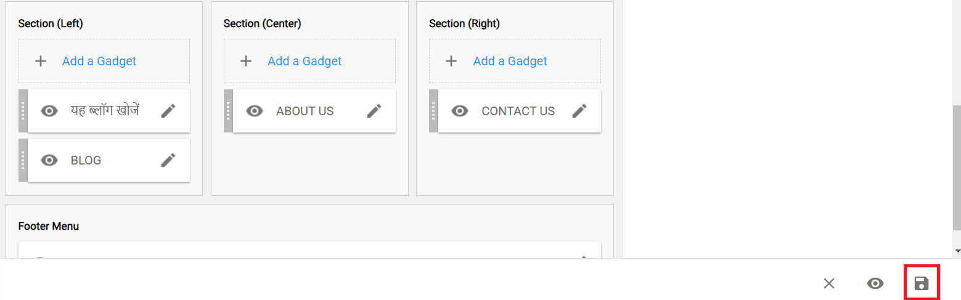Click Add a Gadget link in Section (Right)
The height and width of the screenshot is (300, 961).
[510, 61]
